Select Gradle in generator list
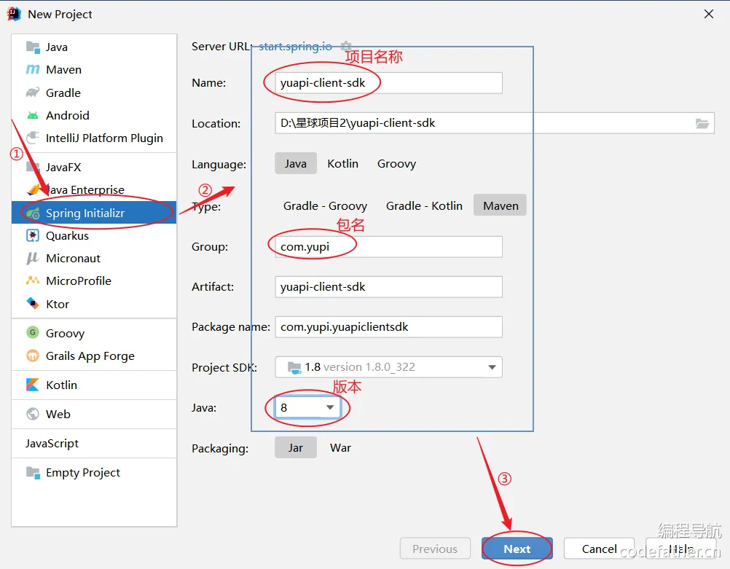Screen dimensions: 730x569 coord(93,93)
